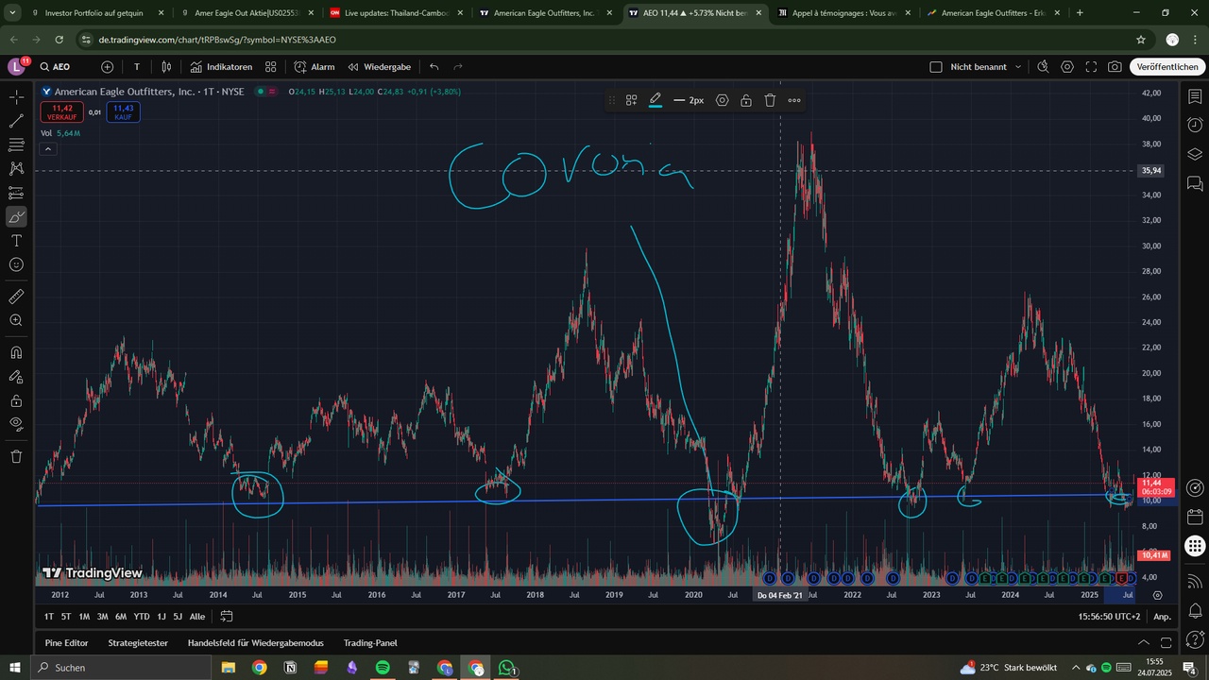Open the object tree layers panel
The height and width of the screenshot is (680, 1209).
point(1195,154)
